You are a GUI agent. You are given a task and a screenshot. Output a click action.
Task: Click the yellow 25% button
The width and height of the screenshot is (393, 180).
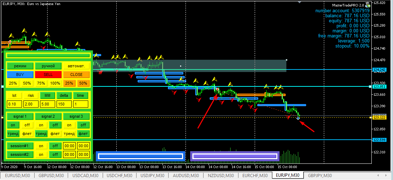tap(13, 83)
